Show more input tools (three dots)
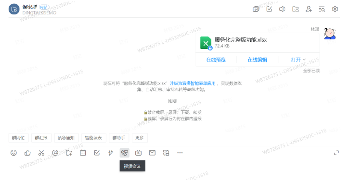Screen dimensions: 349x181 point(180,153)
